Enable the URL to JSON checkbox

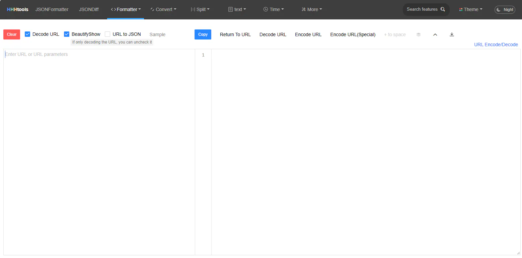[x=107, y=34]
